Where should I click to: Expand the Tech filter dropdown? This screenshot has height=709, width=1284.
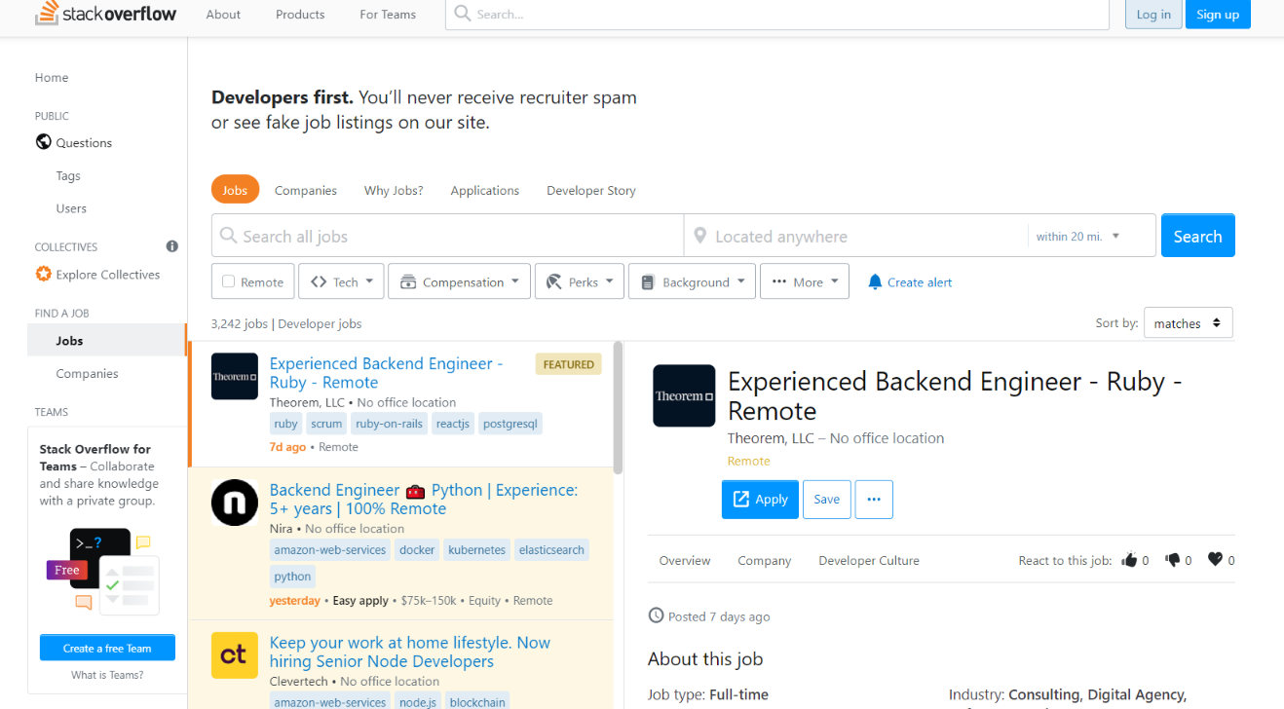click(341, 281)
